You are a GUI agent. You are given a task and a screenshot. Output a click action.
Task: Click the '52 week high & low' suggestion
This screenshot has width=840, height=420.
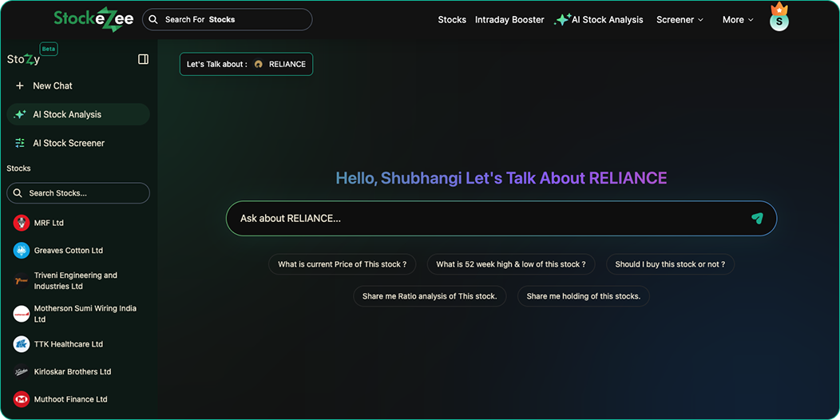[x=511, y=264]
